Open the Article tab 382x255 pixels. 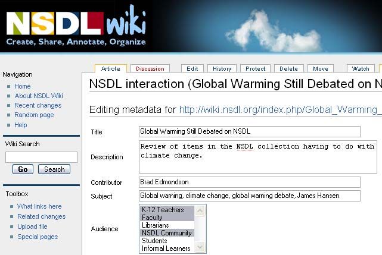click(x=111, y=69)
